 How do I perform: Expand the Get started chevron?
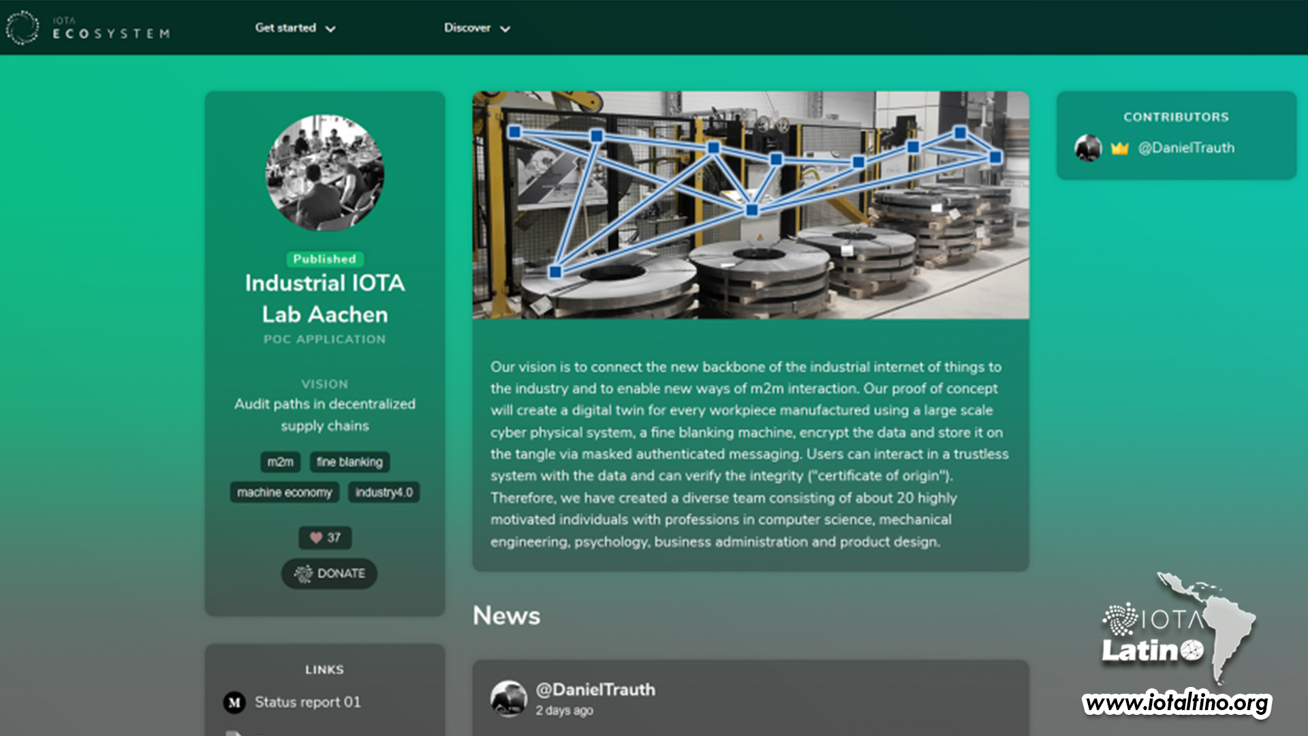331,29
